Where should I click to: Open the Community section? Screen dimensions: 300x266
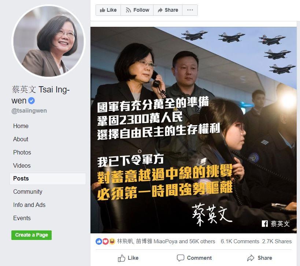click(28, 192)
